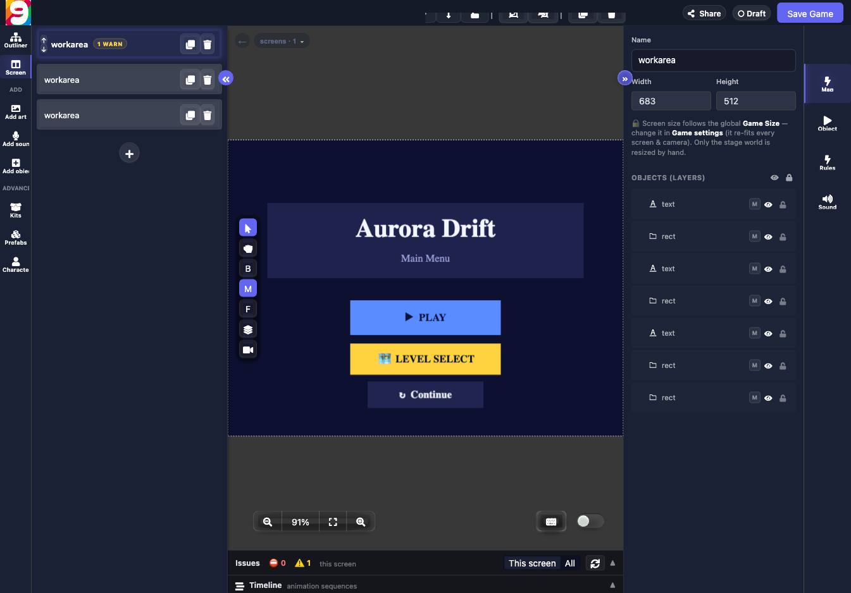Toggle lock for all objects in header
The width and height of the screenshot is (851, 593).
(789, 178)
